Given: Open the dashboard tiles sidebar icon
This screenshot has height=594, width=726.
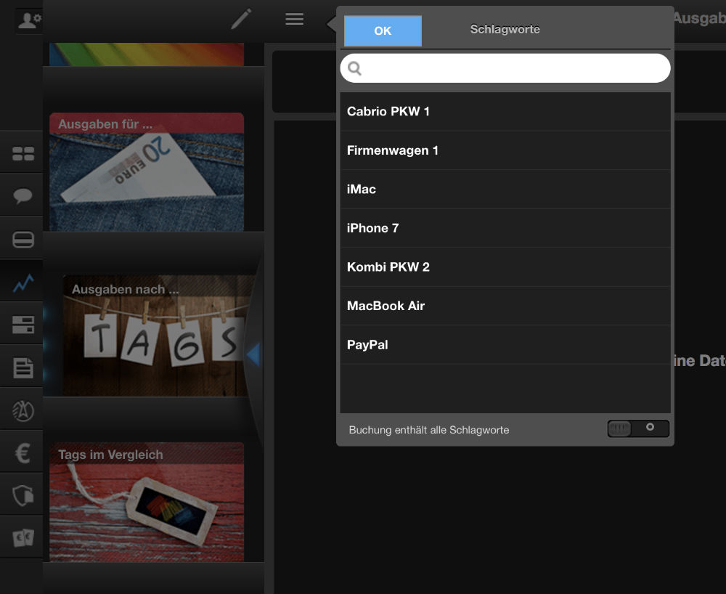Looking at the screenshot, I should [x=23, y=153].
